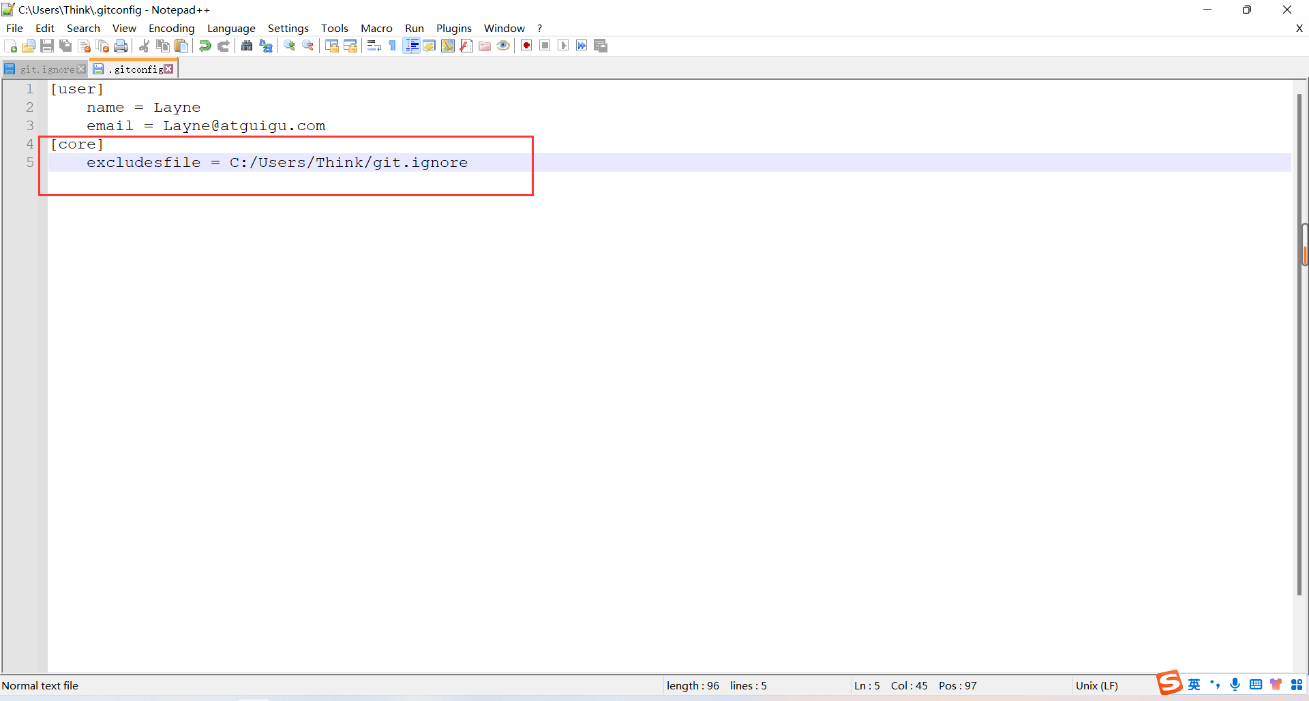Open the Search menu
This screenshot has width=1309, height=701.
pyautogui.click(x=83, y=28)
